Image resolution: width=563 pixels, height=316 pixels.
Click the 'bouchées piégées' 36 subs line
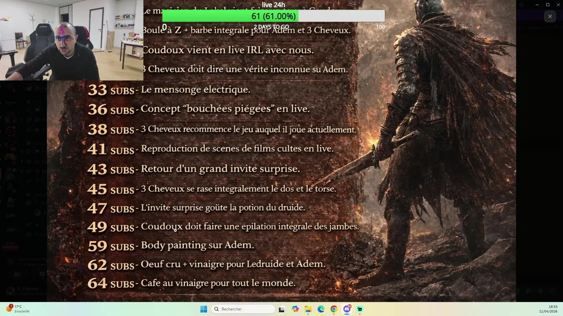pyautogui.click(x=198, y=109)
